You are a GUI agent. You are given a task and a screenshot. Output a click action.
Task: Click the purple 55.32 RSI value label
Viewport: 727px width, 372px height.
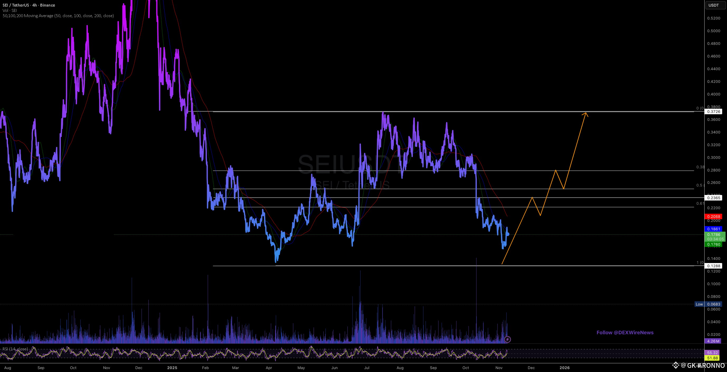[x=712, y=352]
